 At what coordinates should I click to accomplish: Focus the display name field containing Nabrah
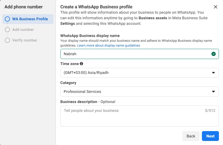tap(139, 54)
